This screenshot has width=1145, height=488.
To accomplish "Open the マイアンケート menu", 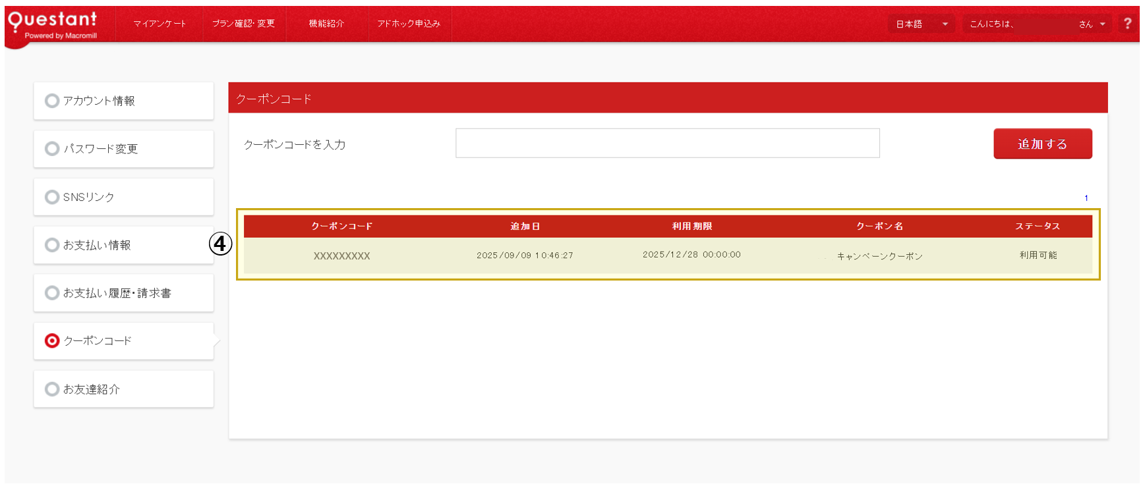I will tap(160, 24).
